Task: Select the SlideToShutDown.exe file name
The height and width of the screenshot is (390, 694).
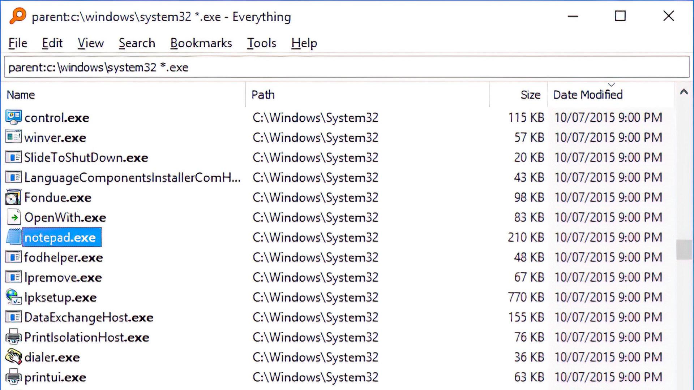Action: click(x=86, y=157)
